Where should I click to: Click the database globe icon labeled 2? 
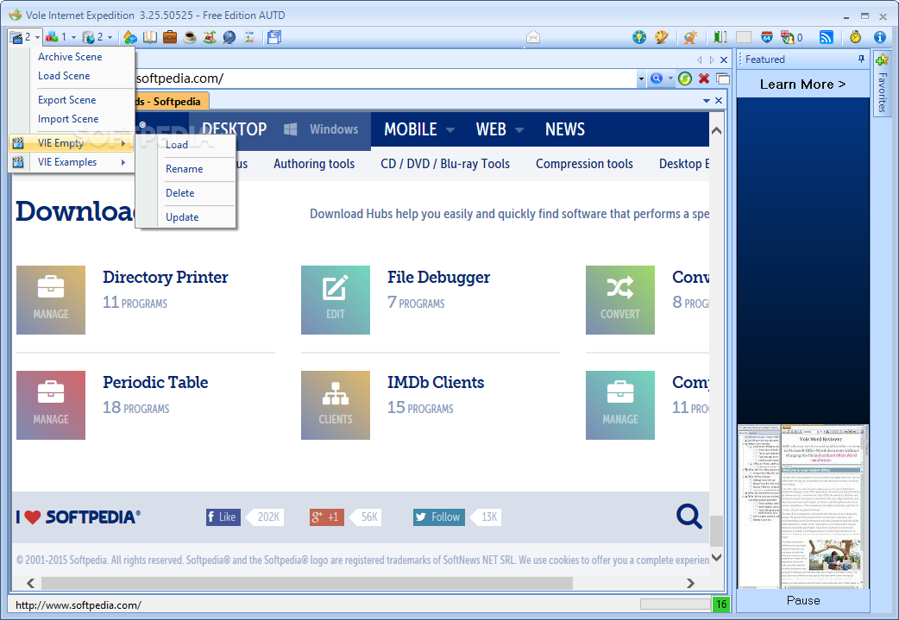[88, 37]
